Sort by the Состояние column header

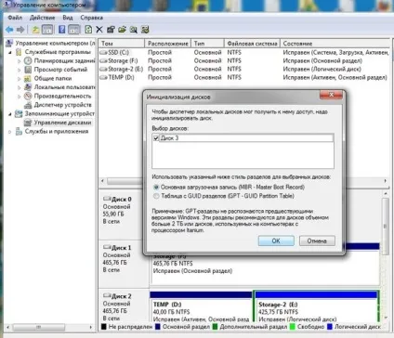[x=335, y=44]
